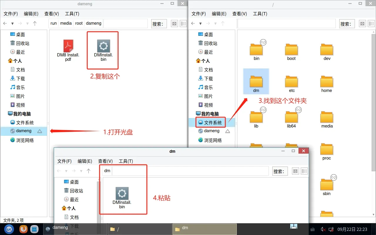Viewport: 376px width, 235px height.
Task: Click the root path breadcrumb in dameng window
Action: point(79,23)
